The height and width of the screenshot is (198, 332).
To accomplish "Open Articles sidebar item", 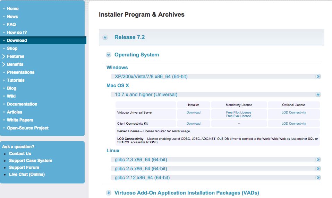I will point(15,112).
